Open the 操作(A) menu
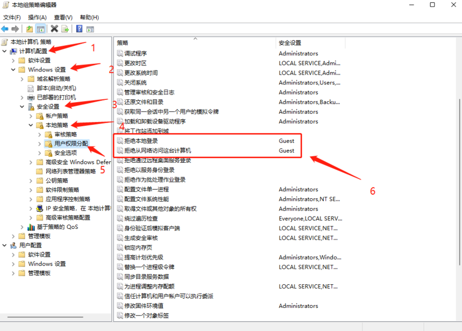Screen dimensions: 462x331 pyautogui.click(x=38, y=17)
